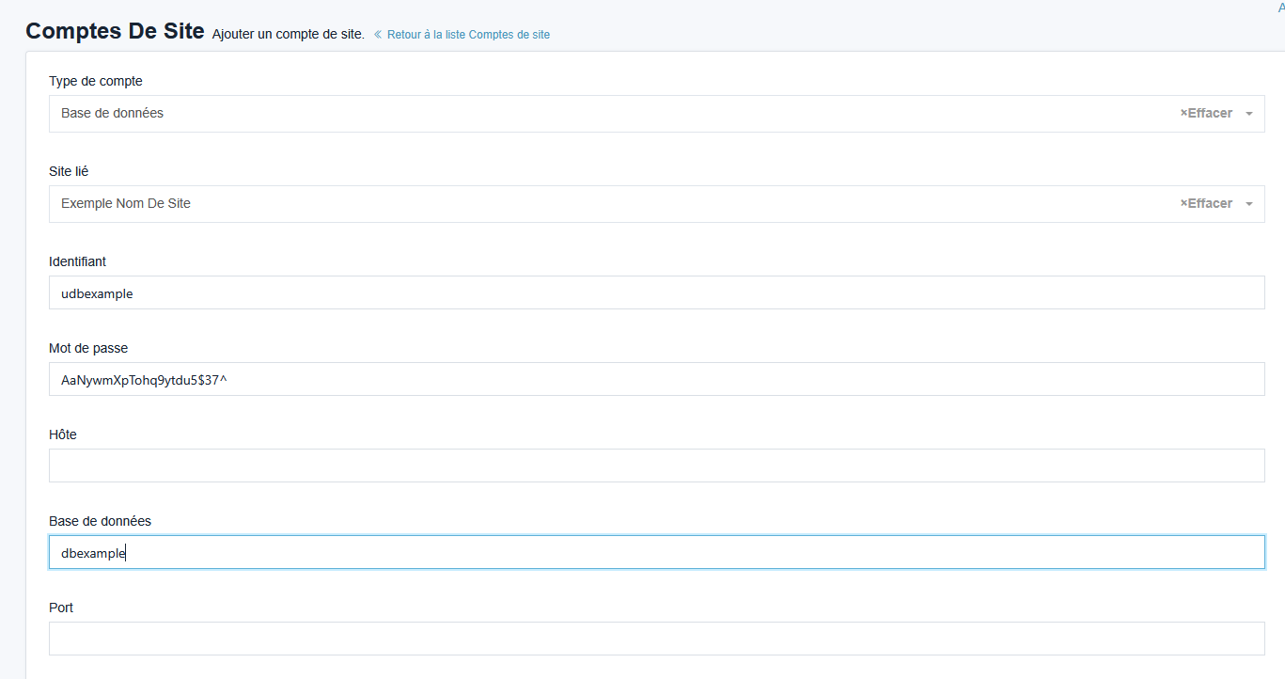The width and height of the screenshot is (1285, 679).
Task: Expand the Type de compte dropdown arrow
Action: coord(1249,114)
